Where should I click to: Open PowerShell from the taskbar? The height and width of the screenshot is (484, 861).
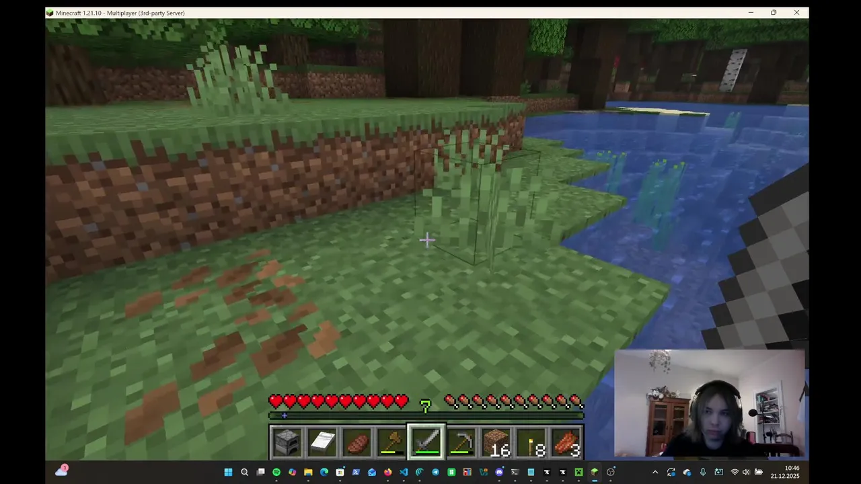pyautogui.click(x=356, y=472)
